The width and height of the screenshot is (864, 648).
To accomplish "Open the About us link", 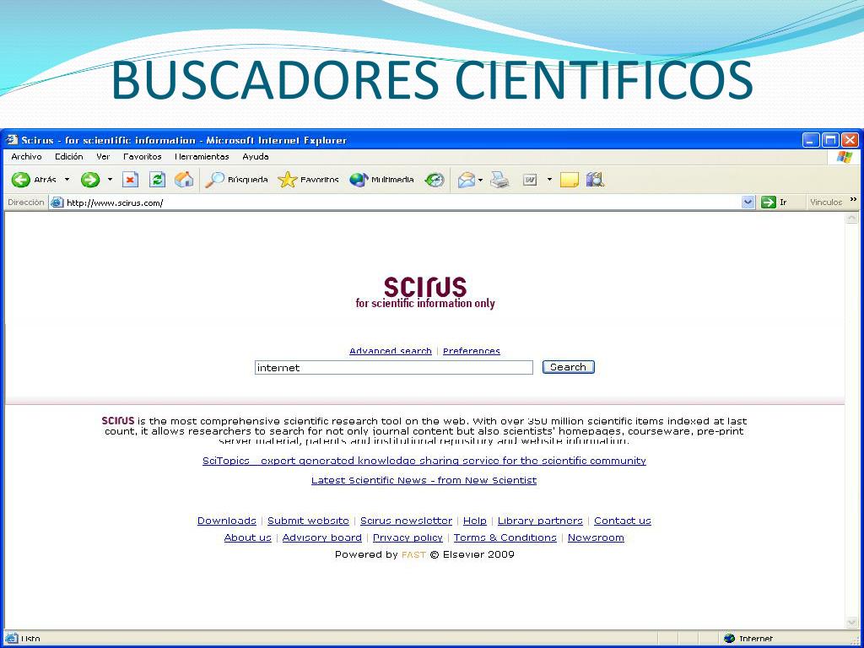I will 247,537.
